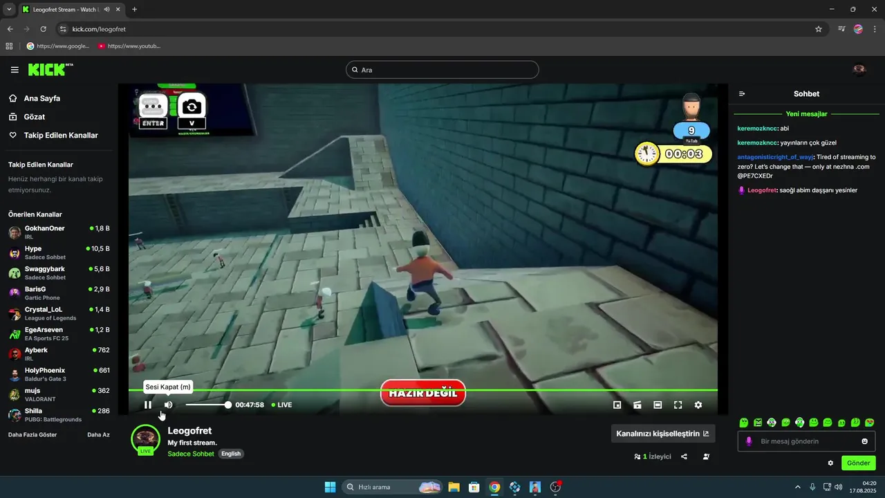Open a new Chrome tab
Image resolution: width=885 pixels, height=498 pixels.
tap(134, 10)
